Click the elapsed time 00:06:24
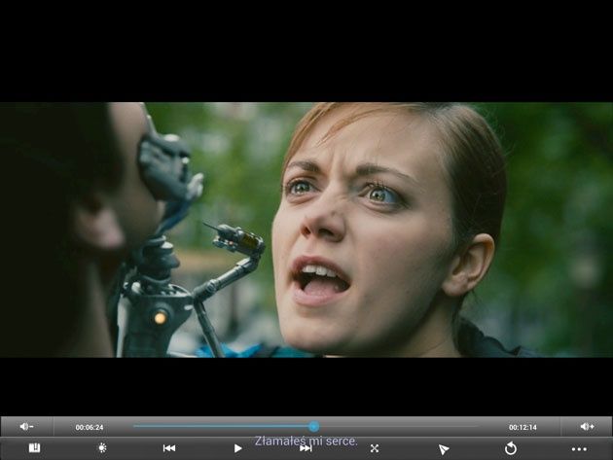 [x=90, y=427]
